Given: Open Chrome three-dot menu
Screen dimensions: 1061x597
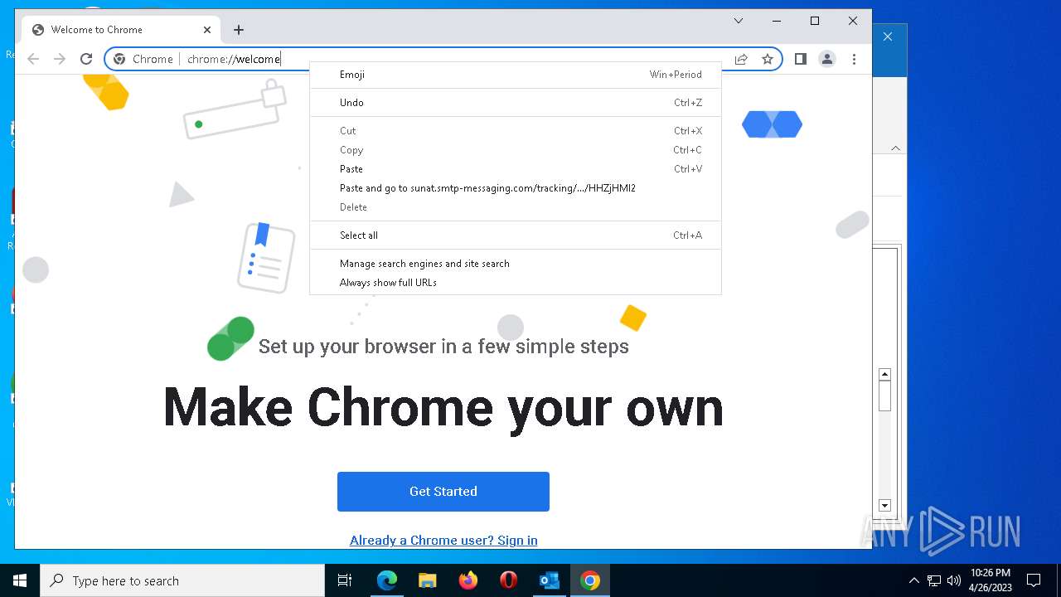Looking at the screenshot, I should coord(854,59).
